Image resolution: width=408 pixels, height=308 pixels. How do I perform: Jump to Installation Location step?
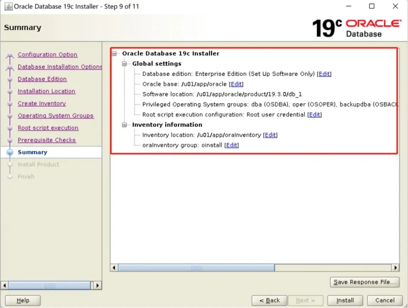pos(46,91)
